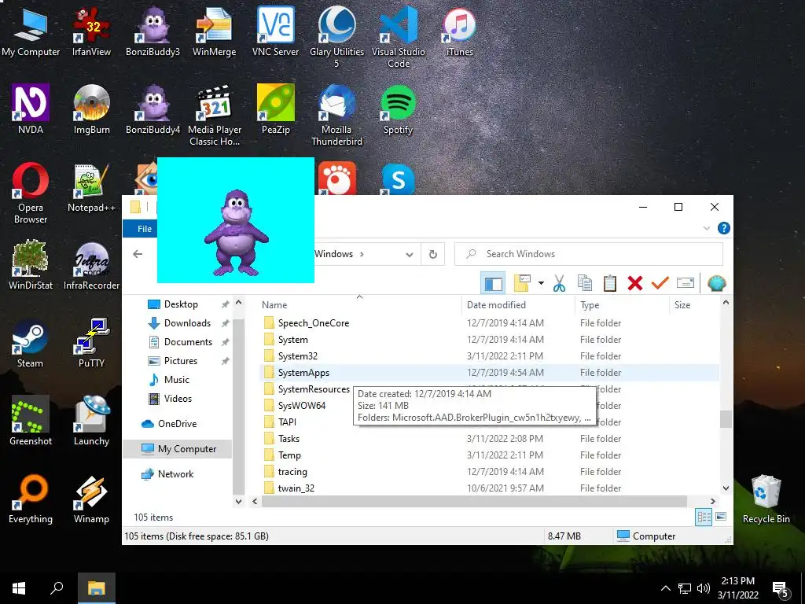The width and height of the screenshot is (805, 604).
Task: Select the Greenshot desktop icon
Action: [x=31, y=421]
